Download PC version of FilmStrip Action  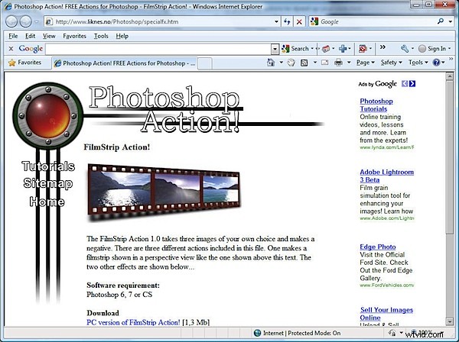coord(134,321)
